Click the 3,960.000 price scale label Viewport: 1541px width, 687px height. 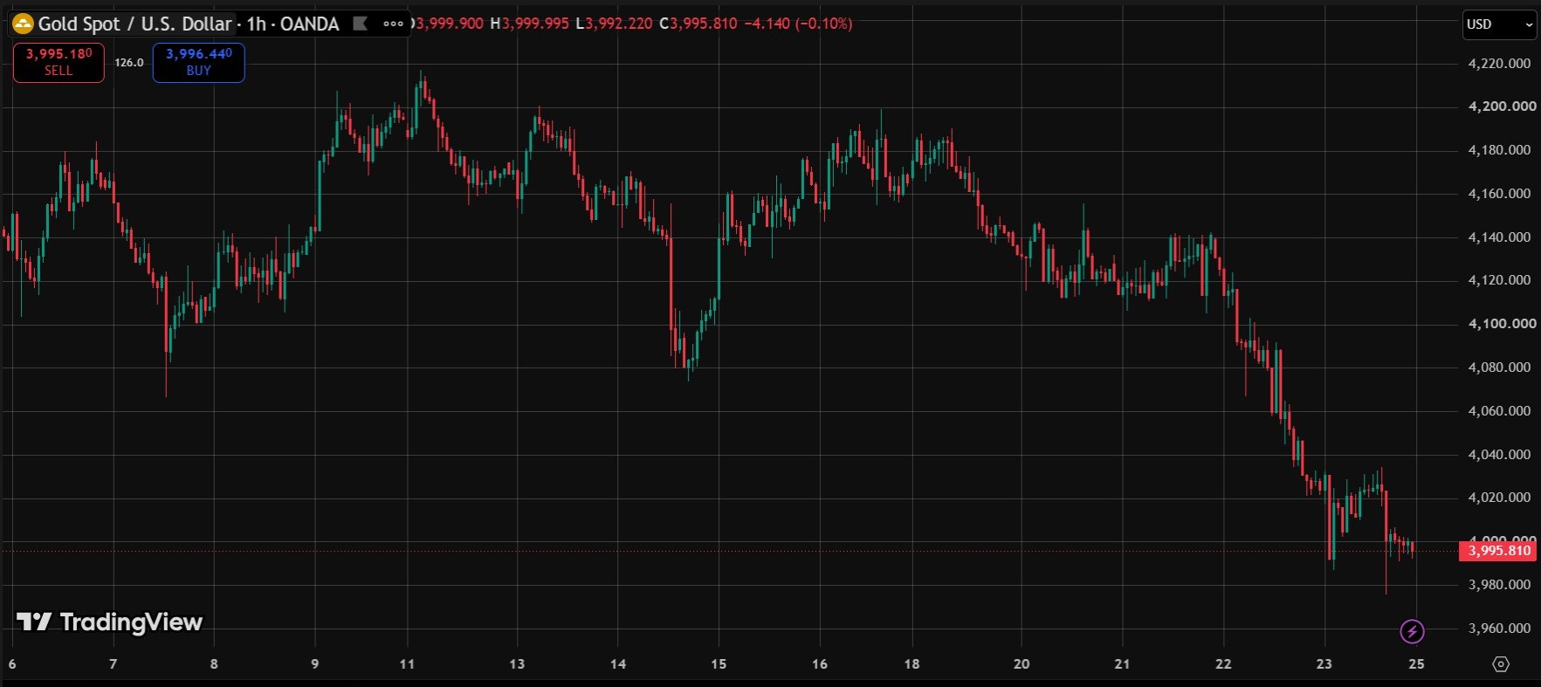(1499, 628)
